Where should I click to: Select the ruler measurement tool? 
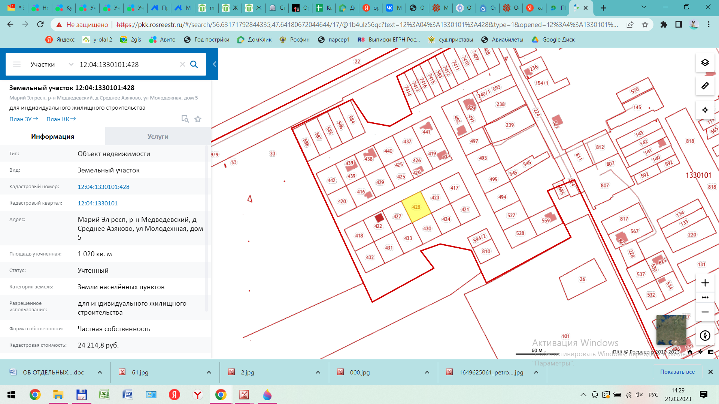tap(705, 86)
